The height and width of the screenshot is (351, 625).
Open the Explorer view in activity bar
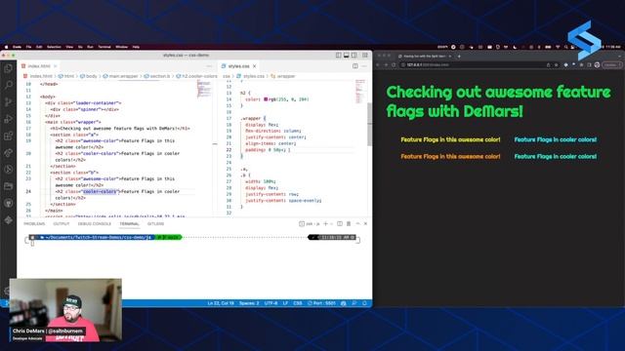tap(9, 68)
